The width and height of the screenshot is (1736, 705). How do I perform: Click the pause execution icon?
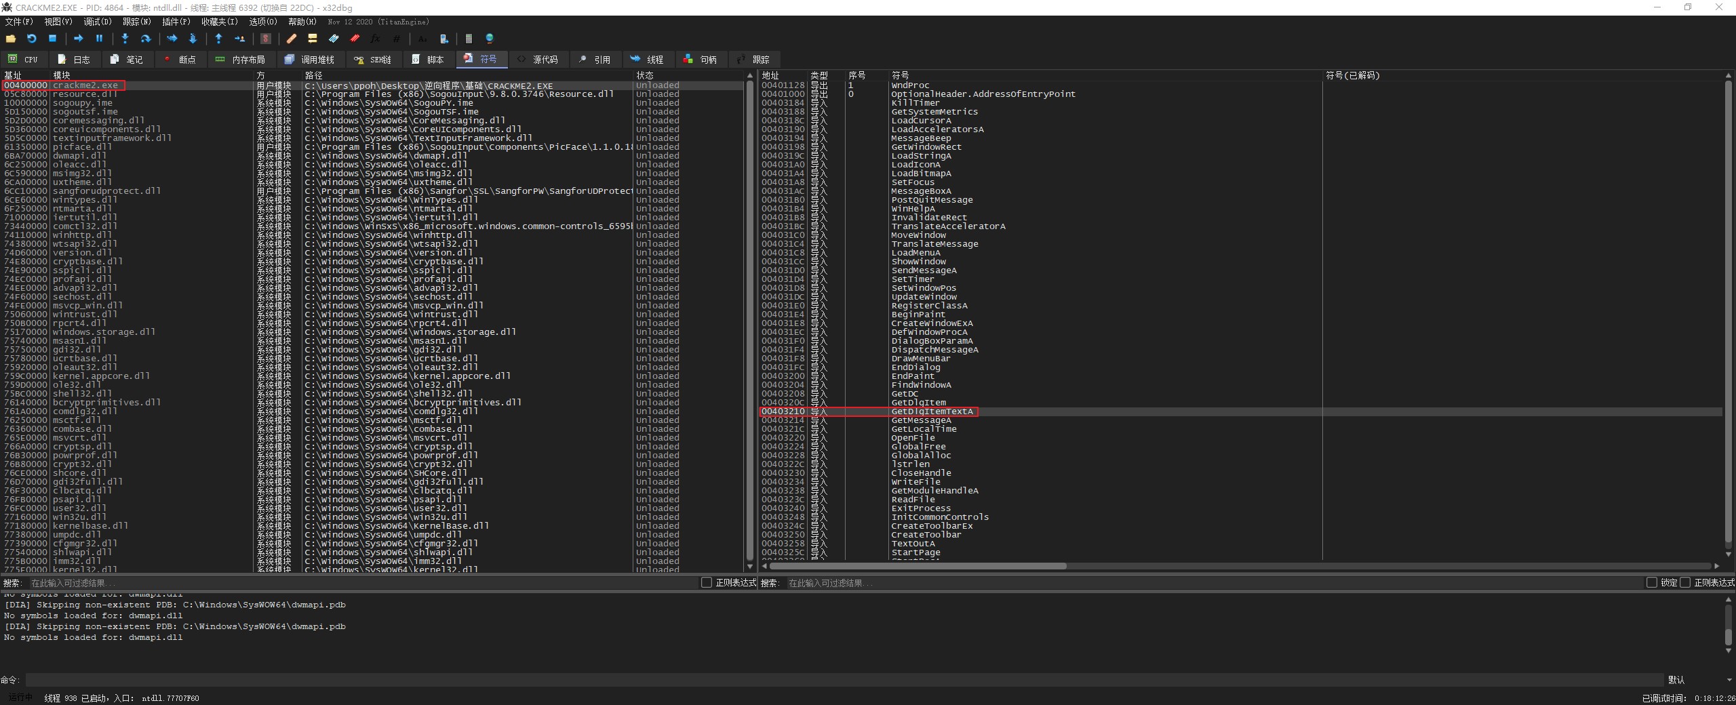(99, 39)
